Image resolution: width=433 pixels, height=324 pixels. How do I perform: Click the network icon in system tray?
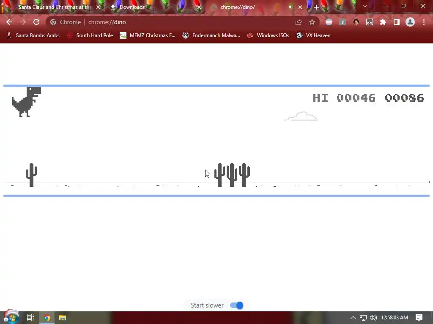tap(363, 318)
